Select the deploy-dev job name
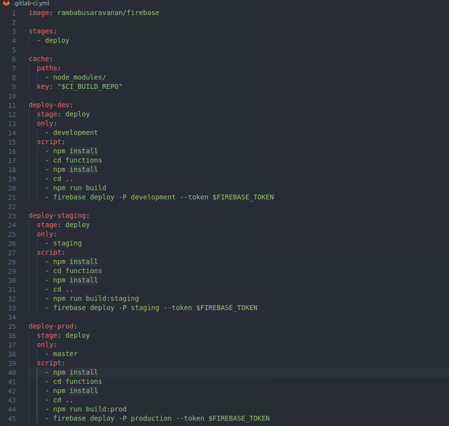449x426 pixels. coord(48,104)
